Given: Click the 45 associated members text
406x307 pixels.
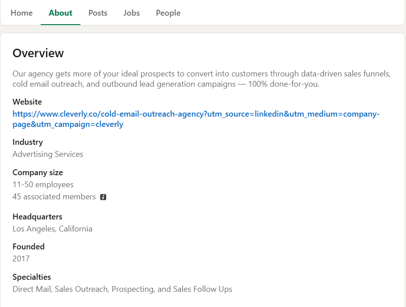Looking at the screenshot, I should (54, 197).
